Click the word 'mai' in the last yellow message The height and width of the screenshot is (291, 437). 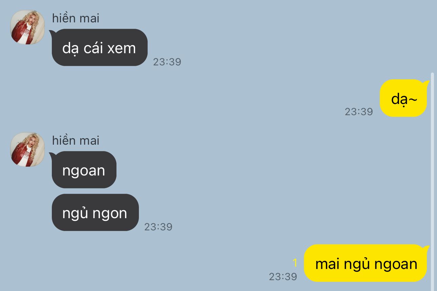click(x=327, y=264)
